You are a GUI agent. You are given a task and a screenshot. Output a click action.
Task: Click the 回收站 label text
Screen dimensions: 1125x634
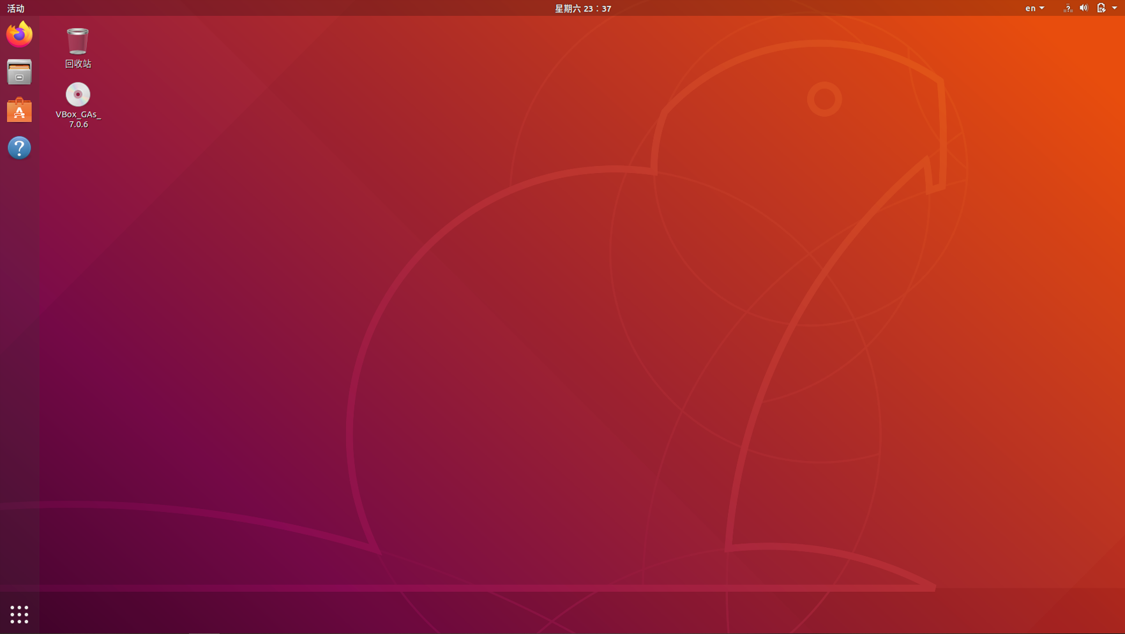point(78,64)
